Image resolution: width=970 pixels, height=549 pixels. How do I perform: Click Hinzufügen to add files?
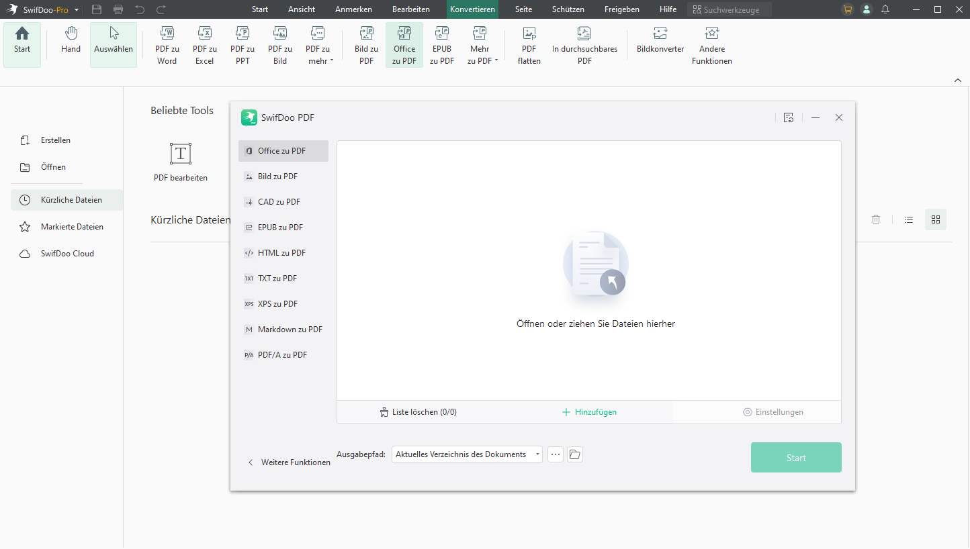tap(589, 412)
